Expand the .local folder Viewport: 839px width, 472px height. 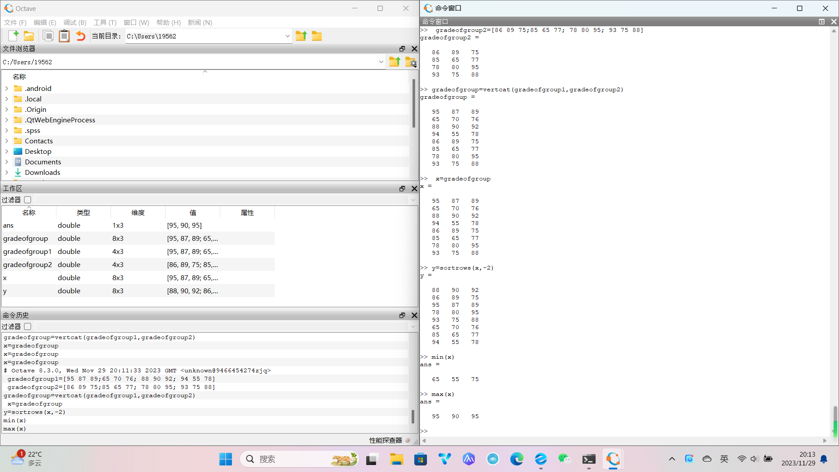[7, 99]
